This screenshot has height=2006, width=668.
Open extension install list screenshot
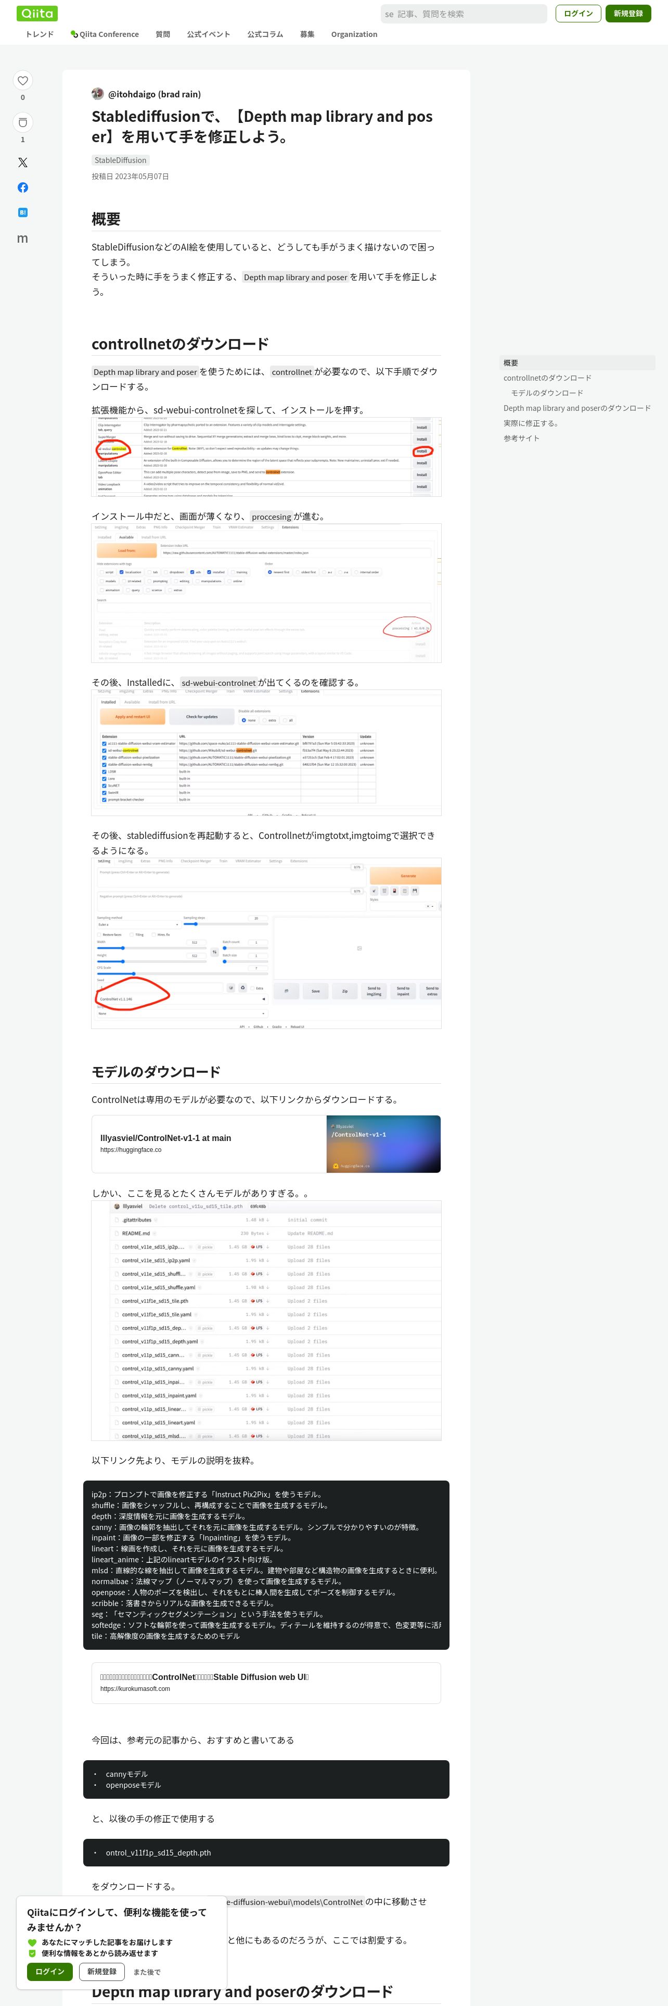(x=266, y=457)
